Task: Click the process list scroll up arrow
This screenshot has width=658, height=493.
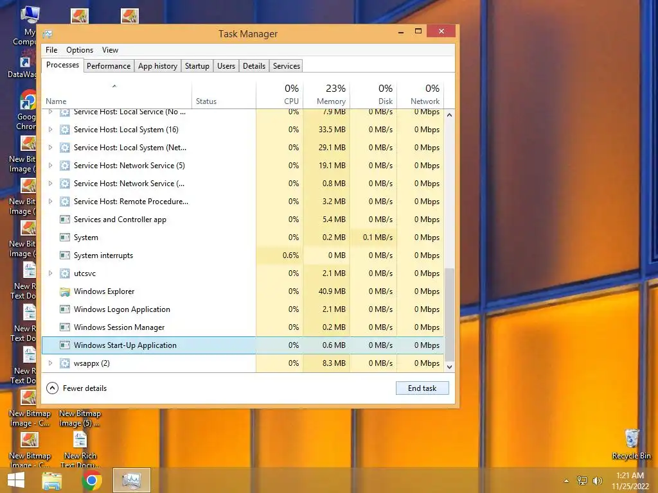Action: tap(449, 115)
